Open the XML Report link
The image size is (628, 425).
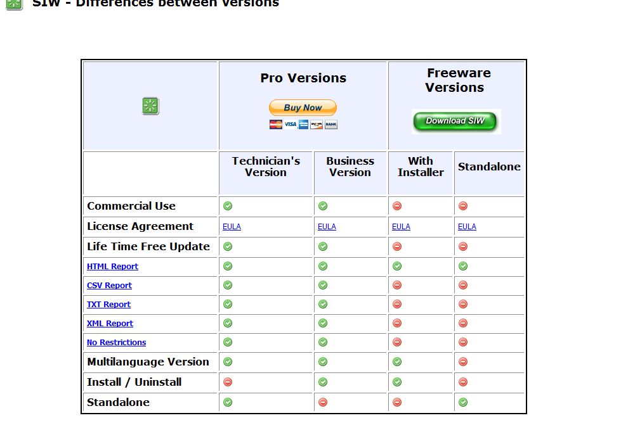(x=110, y=324)
